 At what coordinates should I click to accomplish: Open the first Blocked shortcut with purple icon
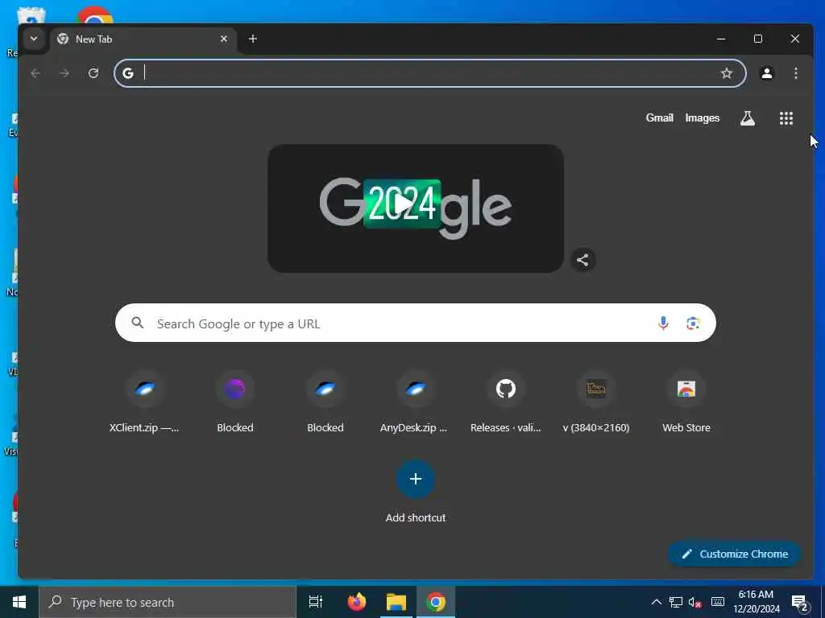tap(235, 404)
